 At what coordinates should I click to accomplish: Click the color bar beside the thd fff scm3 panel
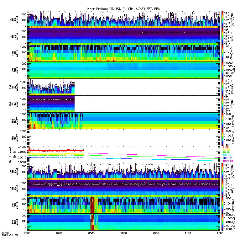[x=222, y=104]
